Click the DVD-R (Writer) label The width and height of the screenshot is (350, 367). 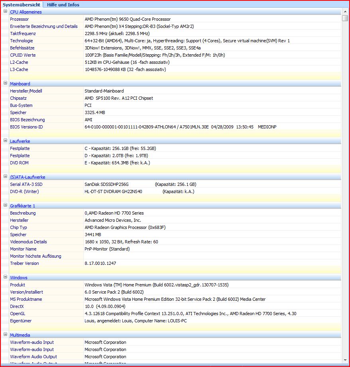point(24,191)
